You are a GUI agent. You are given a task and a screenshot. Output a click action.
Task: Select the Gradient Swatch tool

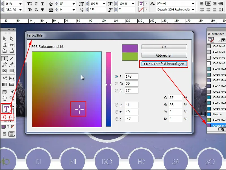tap(5, 84)
